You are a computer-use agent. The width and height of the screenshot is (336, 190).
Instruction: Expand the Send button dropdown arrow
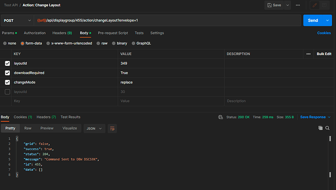pos(327,20)
